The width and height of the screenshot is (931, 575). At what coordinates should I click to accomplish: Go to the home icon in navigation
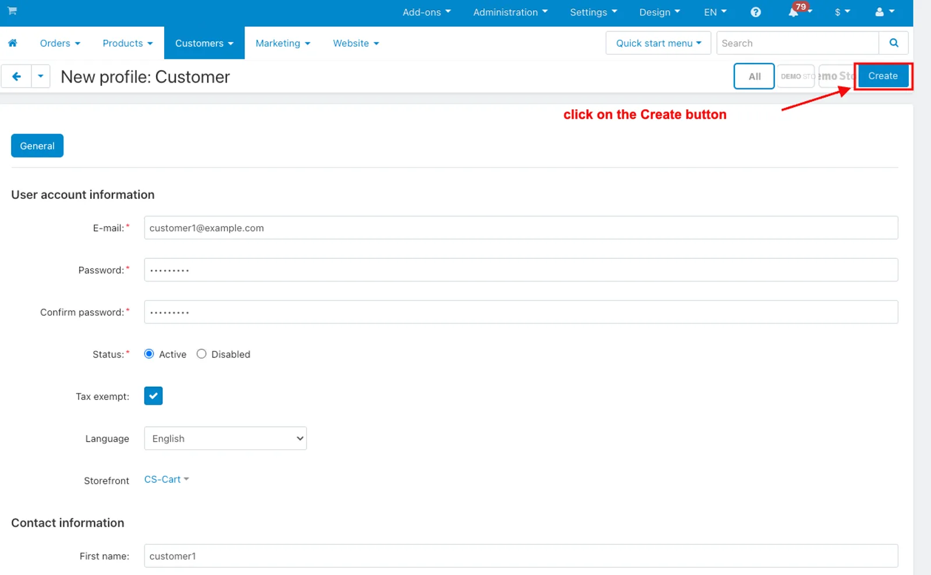[13, 43]
